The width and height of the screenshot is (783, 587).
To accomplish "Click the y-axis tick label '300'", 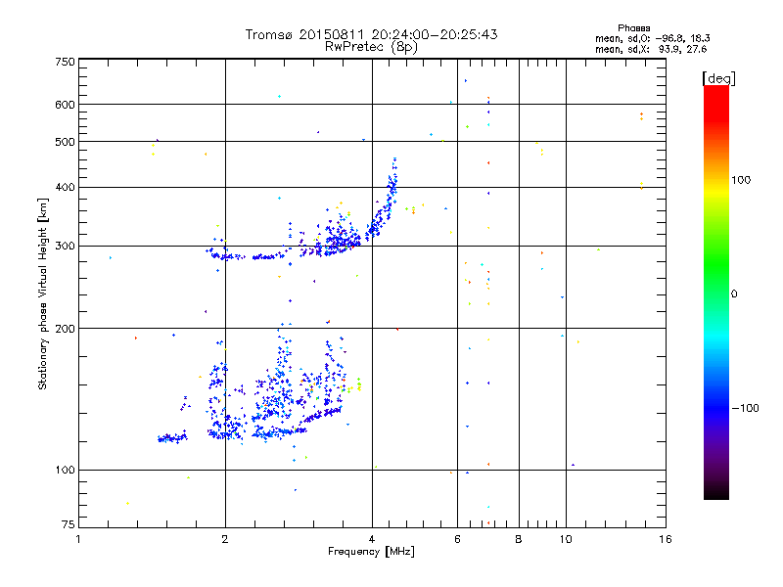I will pos(65,247).
